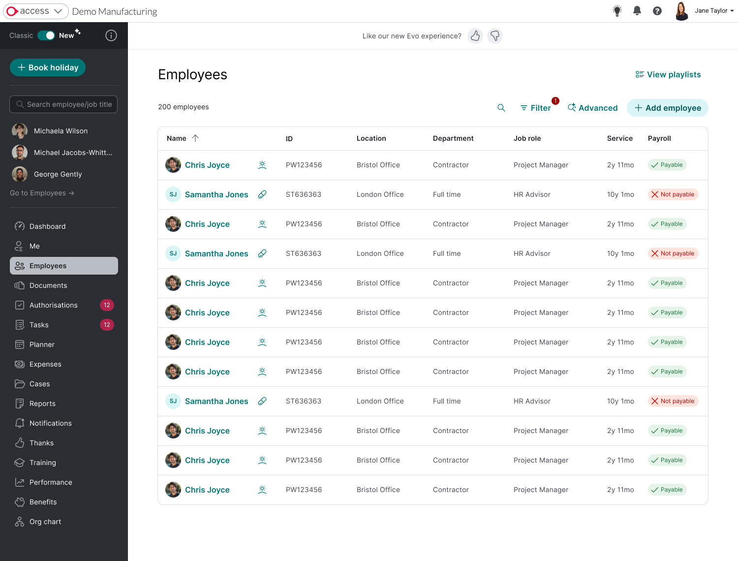Give a thumbs up to the Evo experience
Screen dimensions: 738x561
(475, 36)
